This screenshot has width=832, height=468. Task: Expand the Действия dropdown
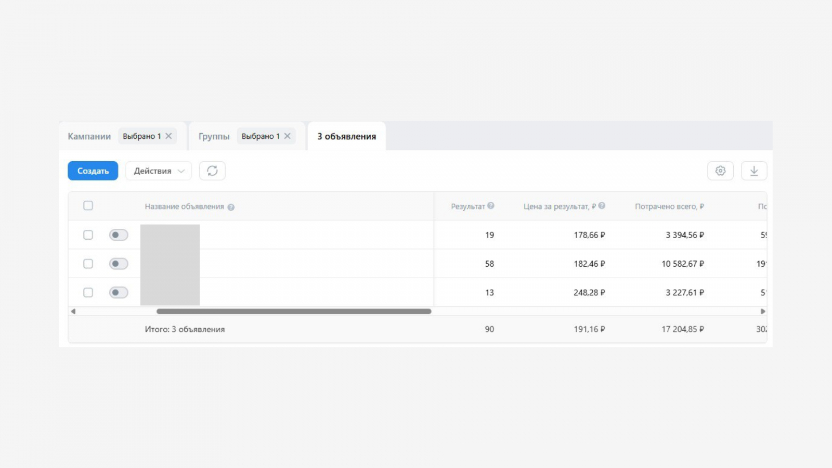pyautogui.click(x=159, y=171)
